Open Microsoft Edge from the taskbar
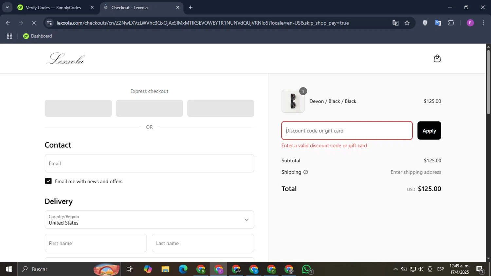The height and width of the screenshot is (276, 491). (x=183, y=269)
